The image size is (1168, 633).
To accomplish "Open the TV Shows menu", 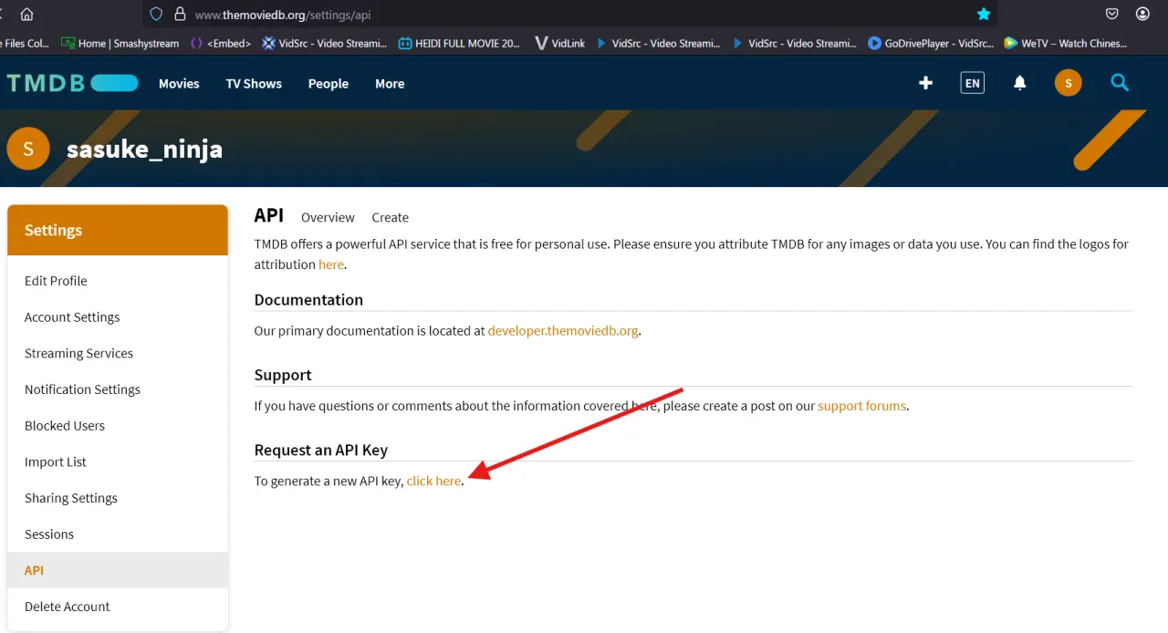I will tap(254, 83).
